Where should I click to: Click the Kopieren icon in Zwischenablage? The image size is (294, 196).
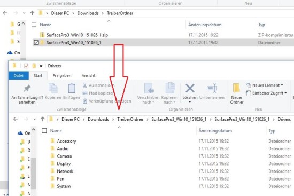pyautogui.click(x=53, y=88)
